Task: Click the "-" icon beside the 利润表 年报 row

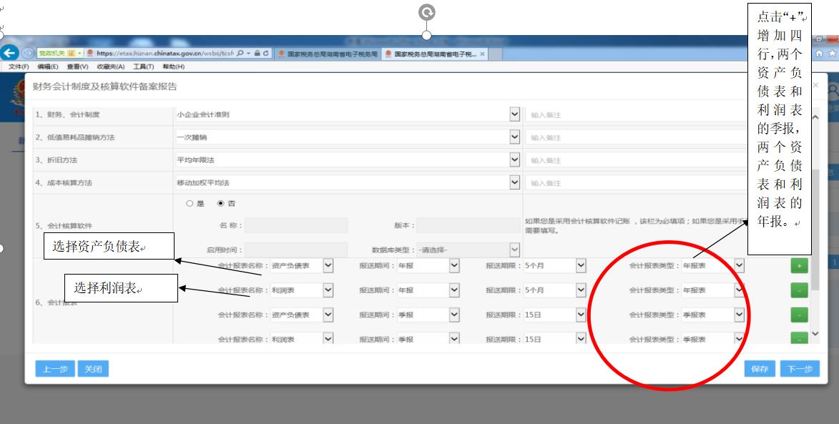Action: [799, 290]
